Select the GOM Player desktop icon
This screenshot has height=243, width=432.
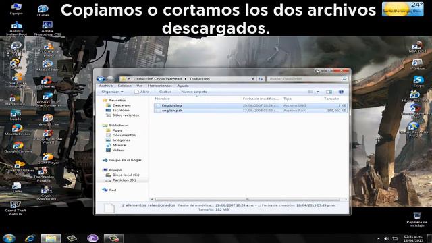(48, 159)
